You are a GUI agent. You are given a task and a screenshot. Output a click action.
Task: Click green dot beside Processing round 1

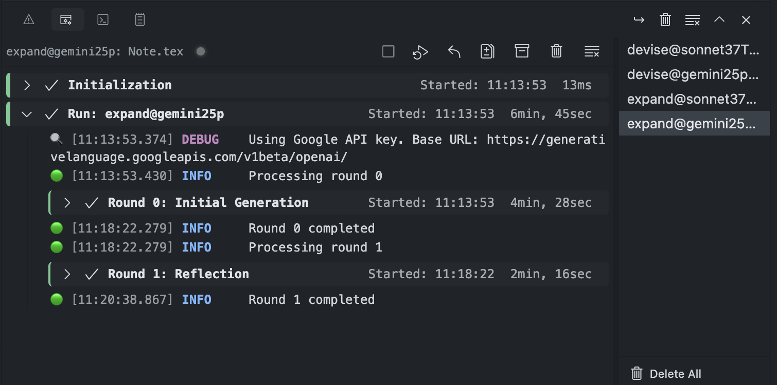pyautogui.click(x=57, y=247)
